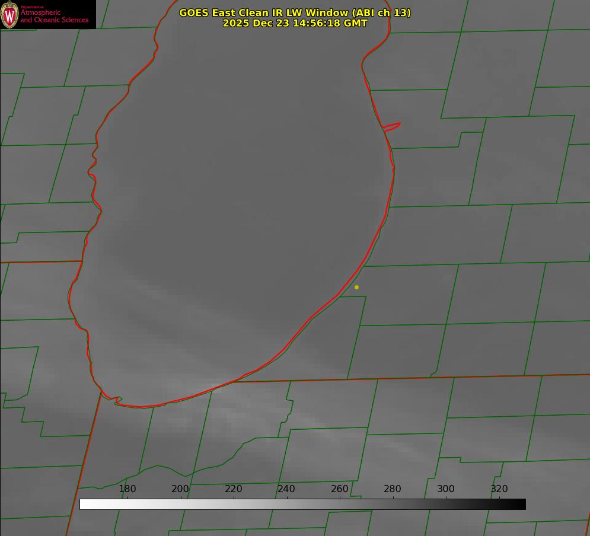Click the colorbar label 200
Viewport: 590px width, 536px height.
(180, 489)
